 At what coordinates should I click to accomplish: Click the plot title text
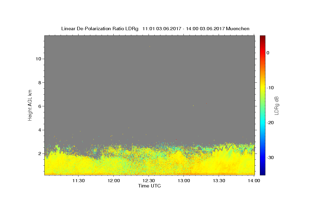[155, 29]
